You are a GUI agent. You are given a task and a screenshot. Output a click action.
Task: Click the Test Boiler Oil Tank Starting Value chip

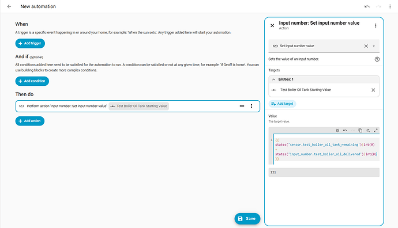click(x=139, y=106)
